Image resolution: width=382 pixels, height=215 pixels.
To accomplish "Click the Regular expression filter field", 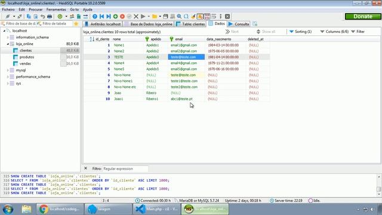I will 125,168.
